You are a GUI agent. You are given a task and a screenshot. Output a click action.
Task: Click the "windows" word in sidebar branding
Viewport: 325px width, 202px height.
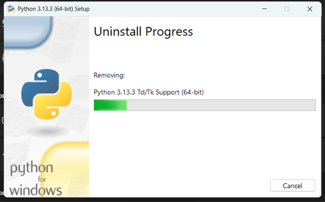(x=36, y=190)
